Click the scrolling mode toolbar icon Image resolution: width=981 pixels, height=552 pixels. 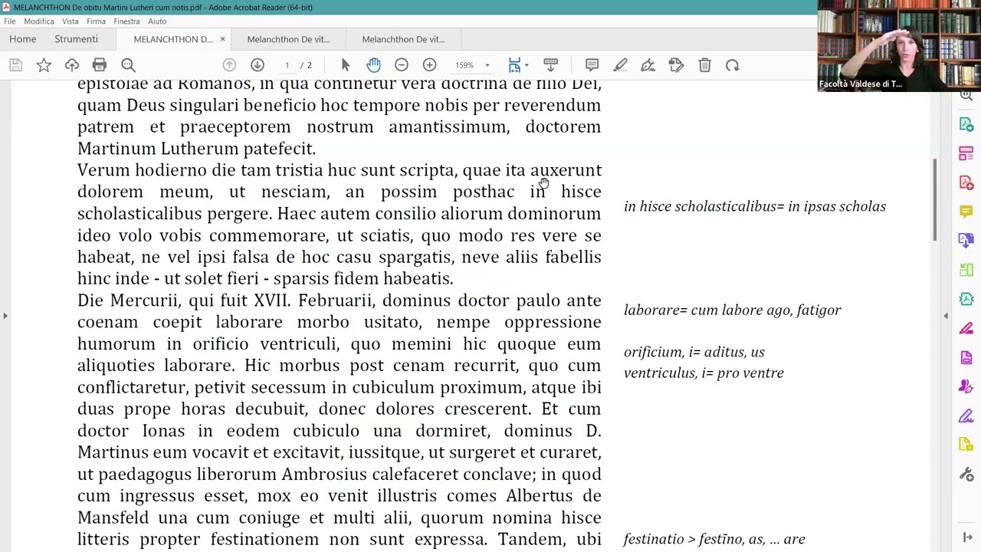[x=550, y=65]
